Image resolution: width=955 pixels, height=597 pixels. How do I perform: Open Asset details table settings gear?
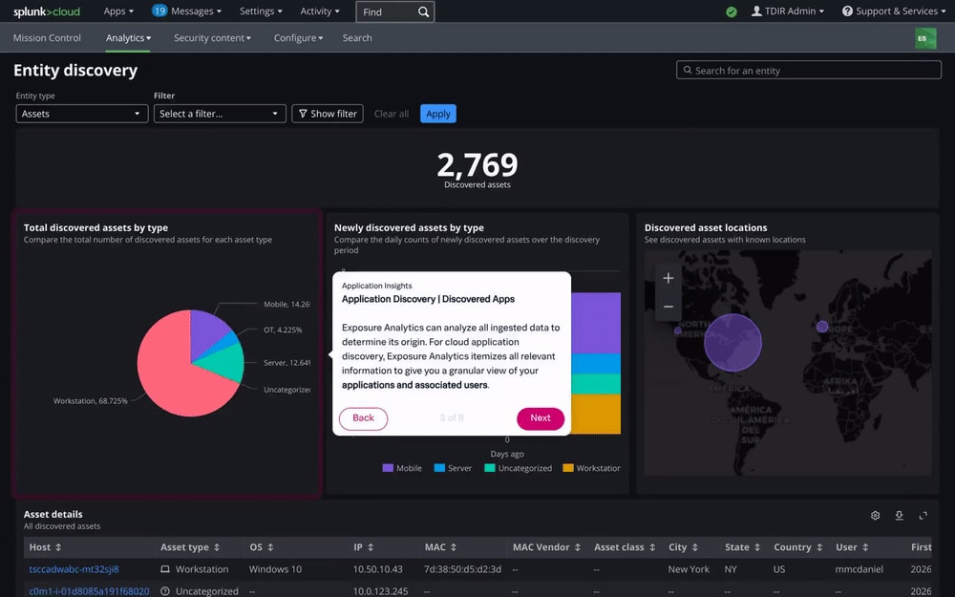coord(875,516)
